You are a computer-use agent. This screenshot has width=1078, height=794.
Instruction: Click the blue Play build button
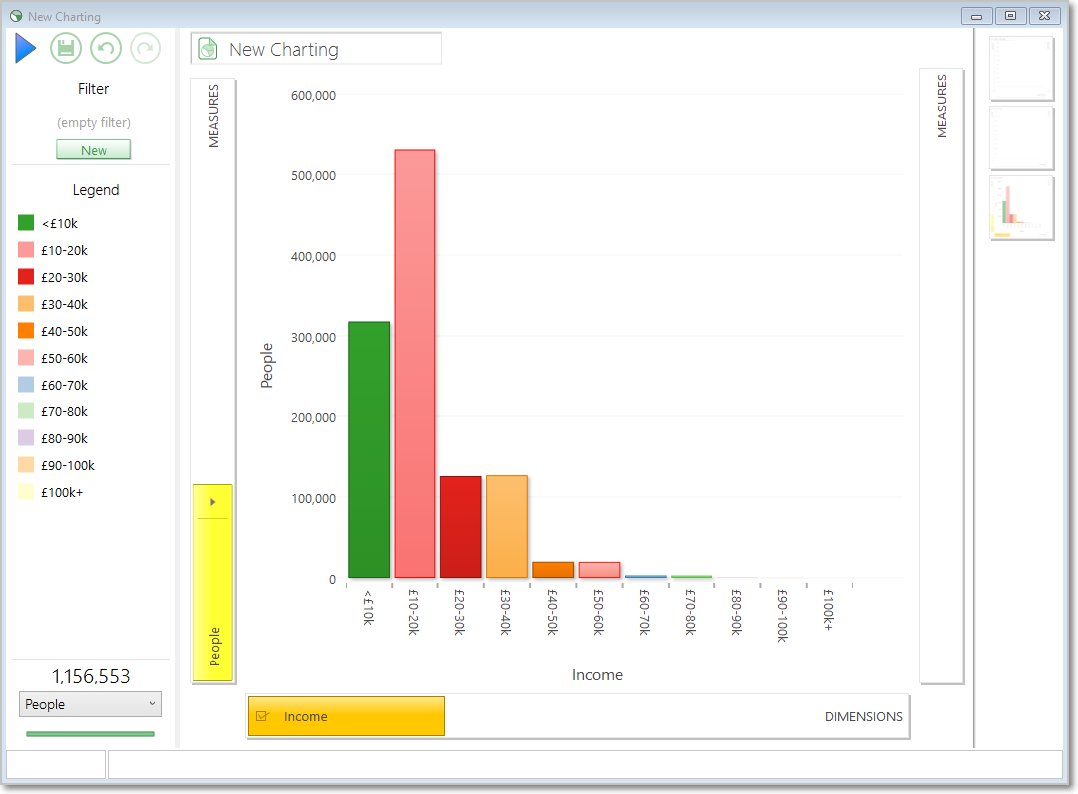(x=26, y=48)
